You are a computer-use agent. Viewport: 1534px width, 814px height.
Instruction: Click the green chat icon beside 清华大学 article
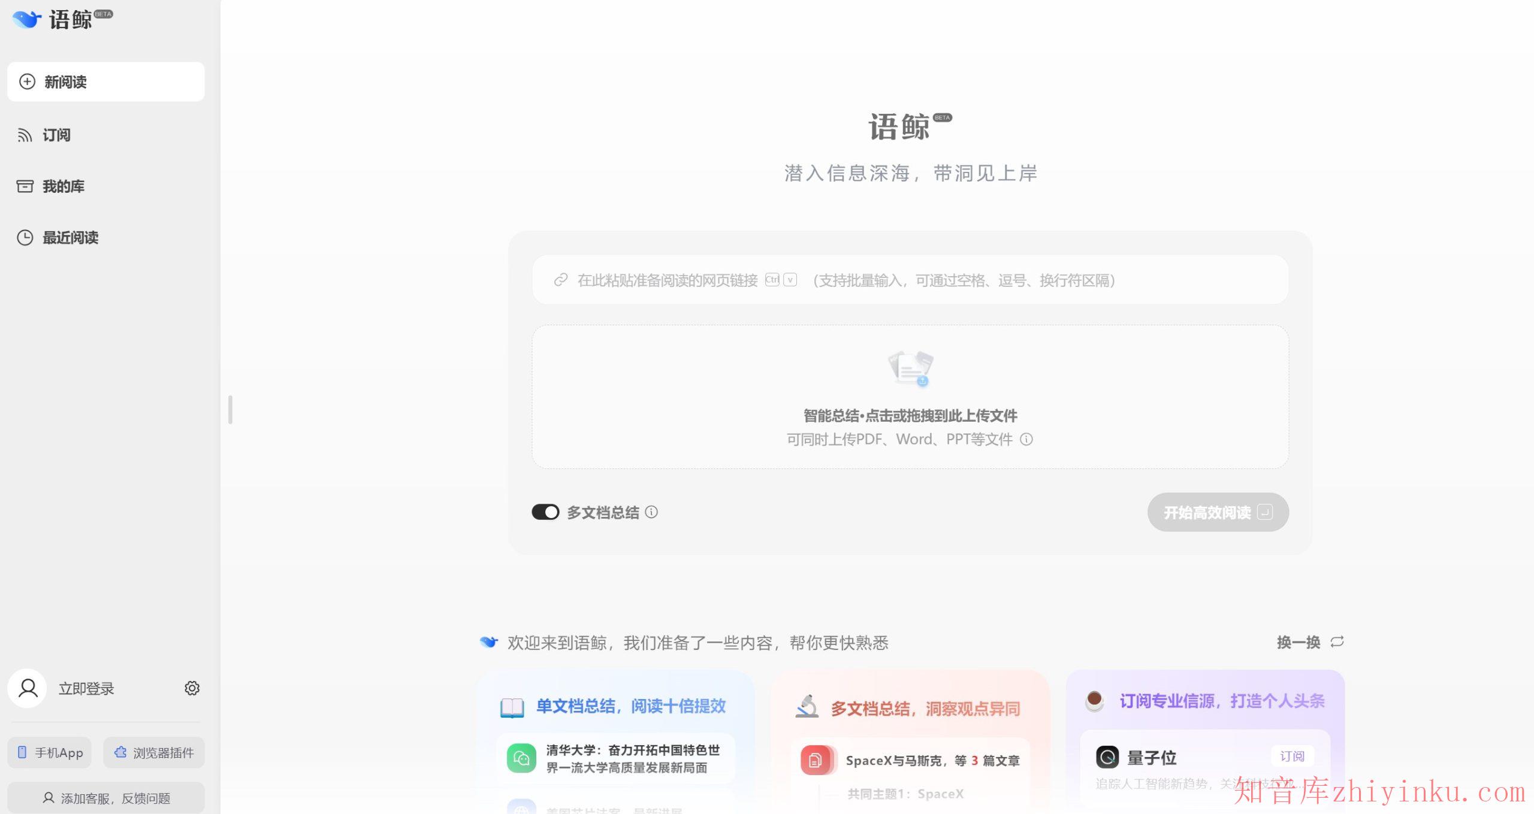coord(522,758)
